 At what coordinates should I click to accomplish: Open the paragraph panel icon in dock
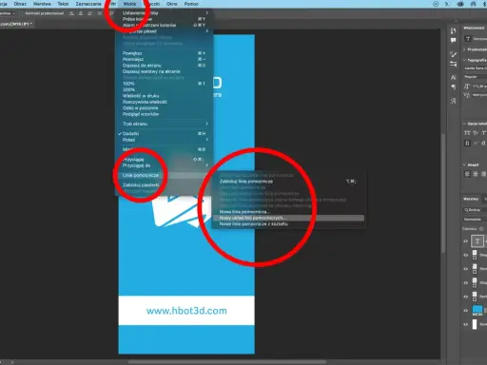coord(454,87)
